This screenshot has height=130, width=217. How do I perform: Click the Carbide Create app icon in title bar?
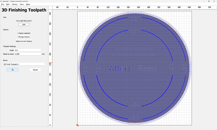pos(1,1)
